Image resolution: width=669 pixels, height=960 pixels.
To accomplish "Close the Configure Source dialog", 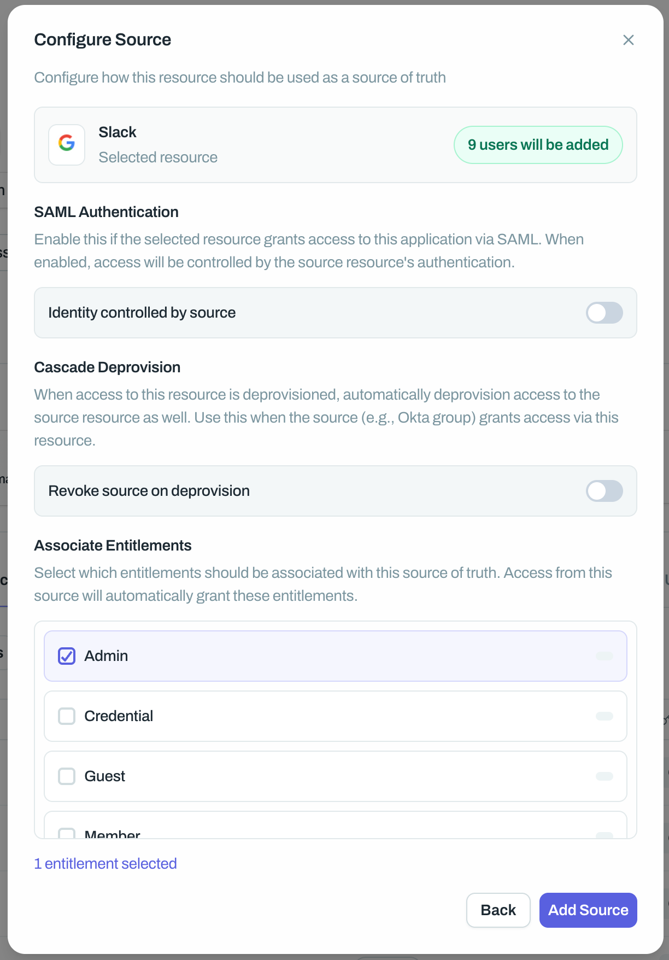I will (x=628, y=40).
